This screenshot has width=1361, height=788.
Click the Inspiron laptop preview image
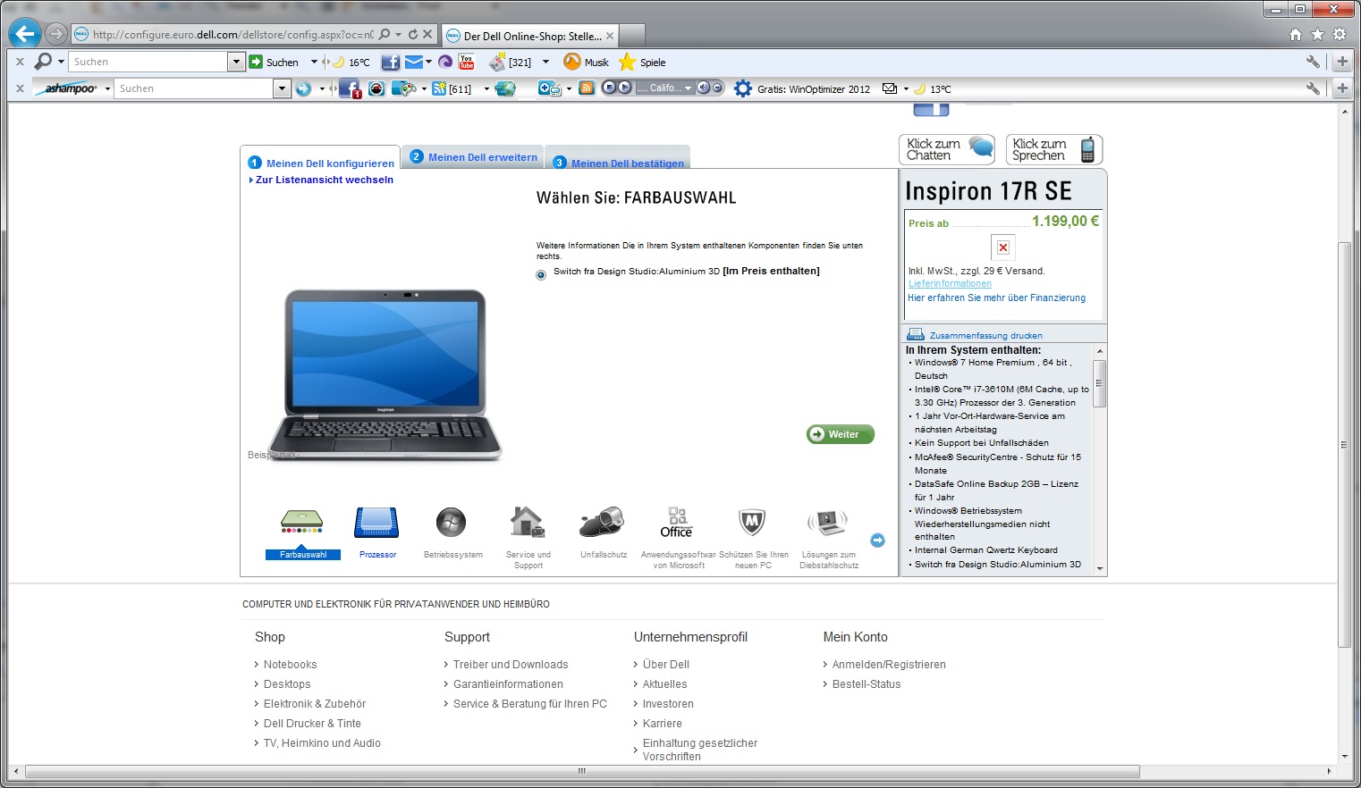386,373
